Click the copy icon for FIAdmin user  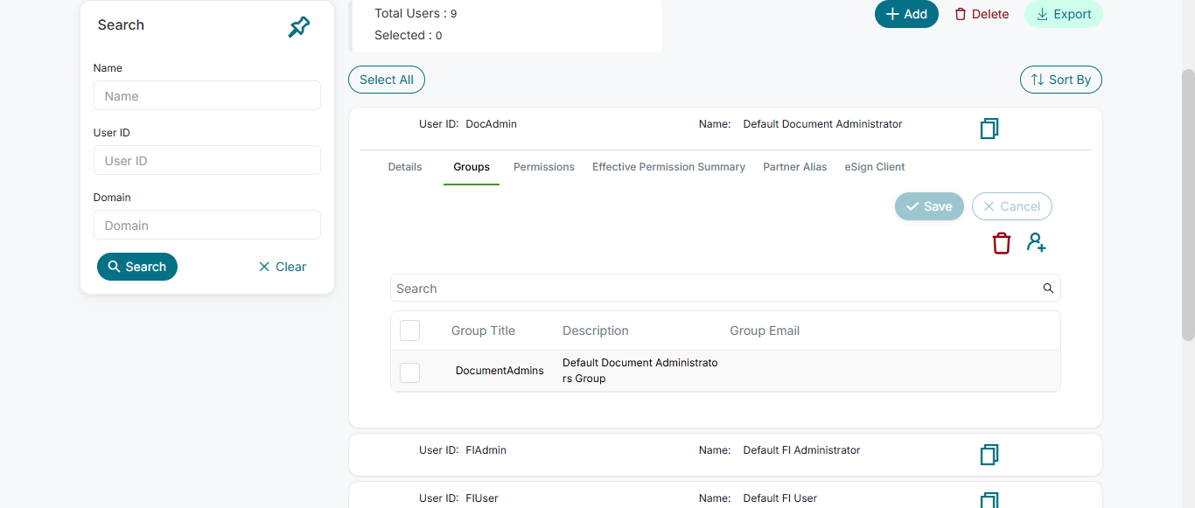coord(989,455)
